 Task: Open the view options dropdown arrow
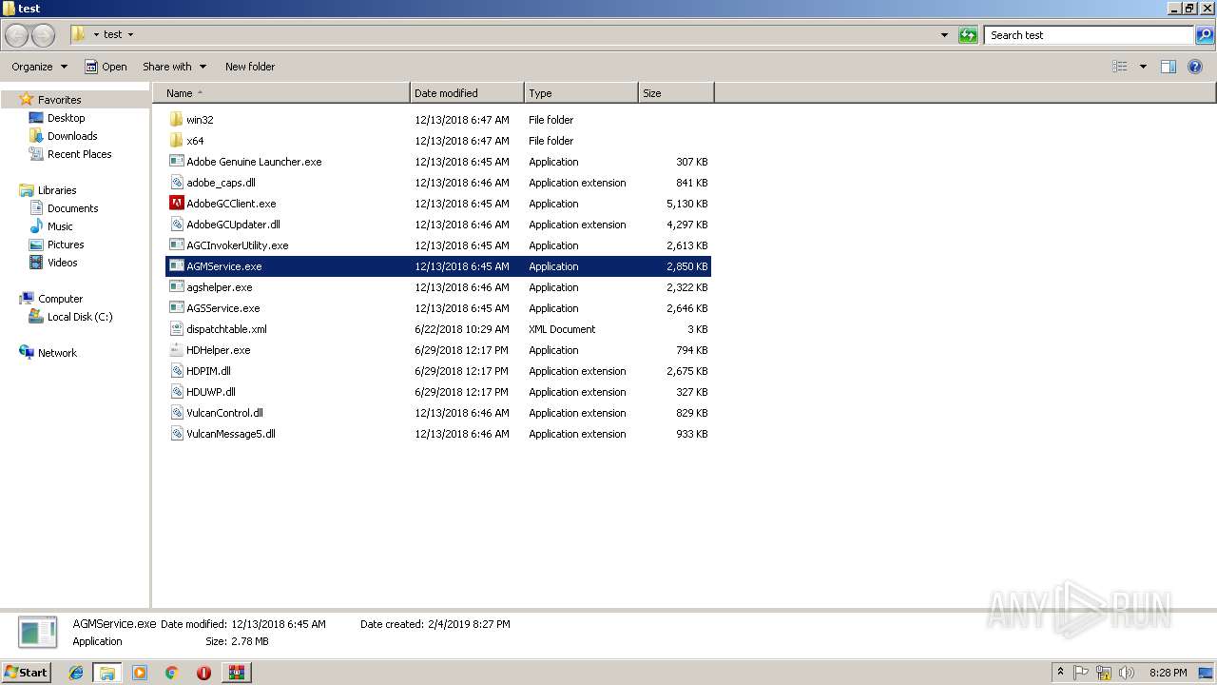tap(1143, 67)
